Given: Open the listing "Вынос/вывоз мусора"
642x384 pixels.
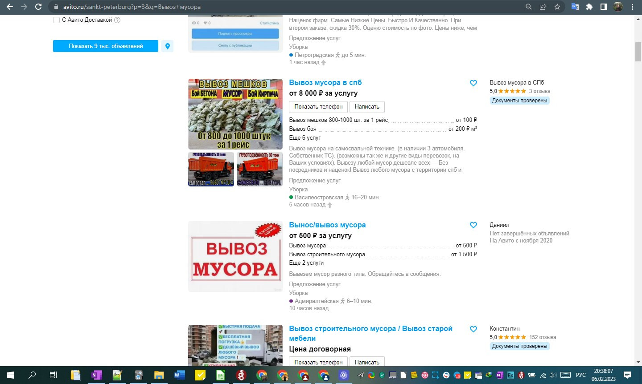Looking at the screenshot, I should [x=327, y=225].
